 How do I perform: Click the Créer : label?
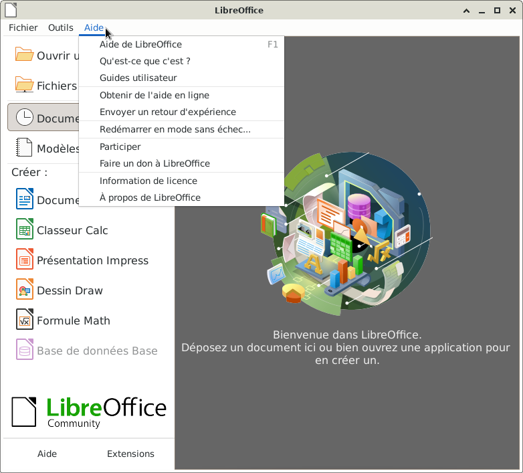(29, 172)
